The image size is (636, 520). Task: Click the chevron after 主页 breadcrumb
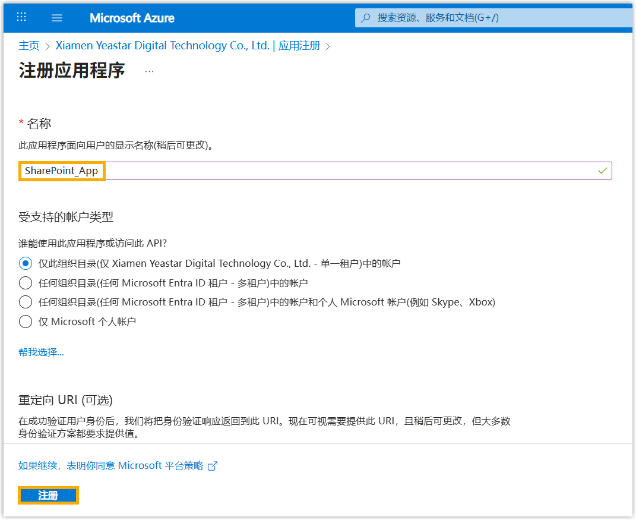pyautogui.click(x=48, y=46)
